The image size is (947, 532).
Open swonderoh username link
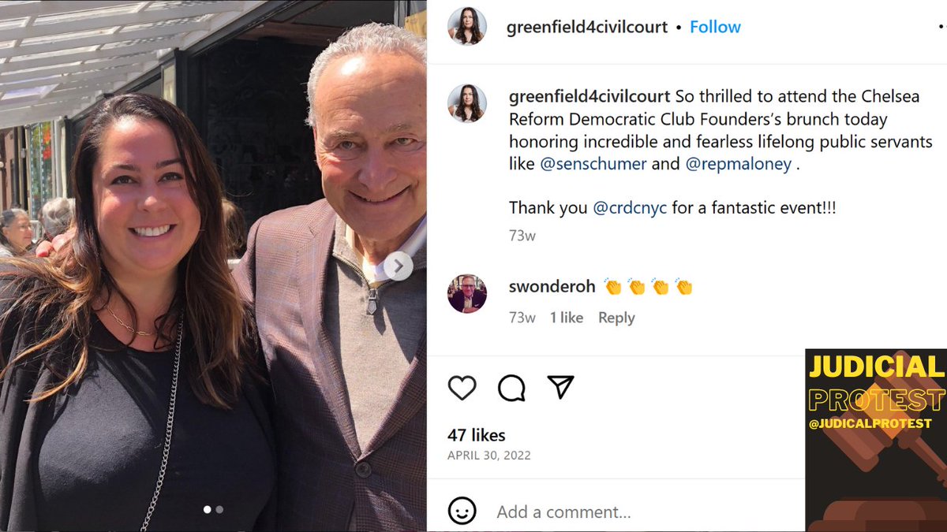(x=552, y=286)
